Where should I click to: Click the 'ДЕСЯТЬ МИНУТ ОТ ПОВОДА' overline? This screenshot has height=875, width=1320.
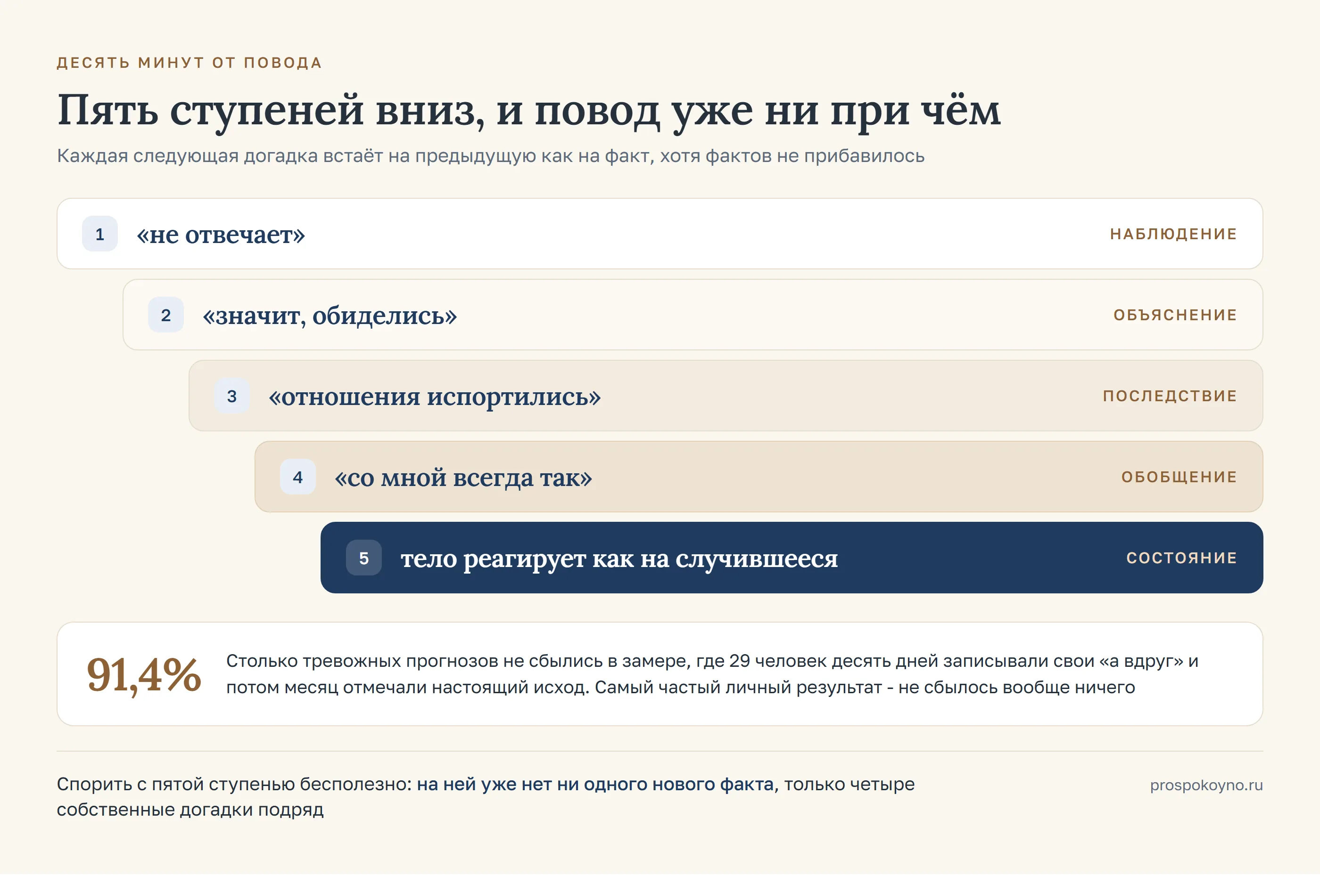pos(190,63)
